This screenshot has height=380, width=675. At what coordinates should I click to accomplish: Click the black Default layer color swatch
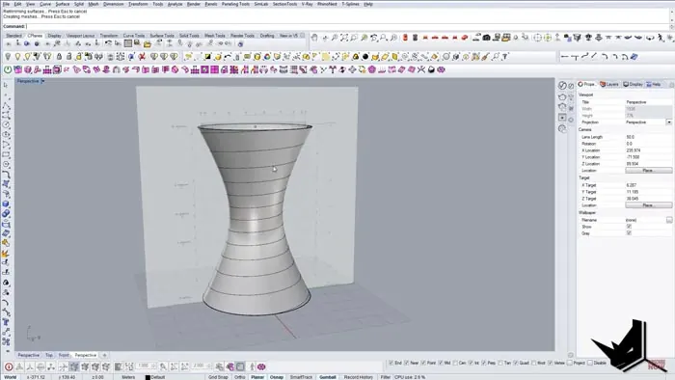(148, 377)
